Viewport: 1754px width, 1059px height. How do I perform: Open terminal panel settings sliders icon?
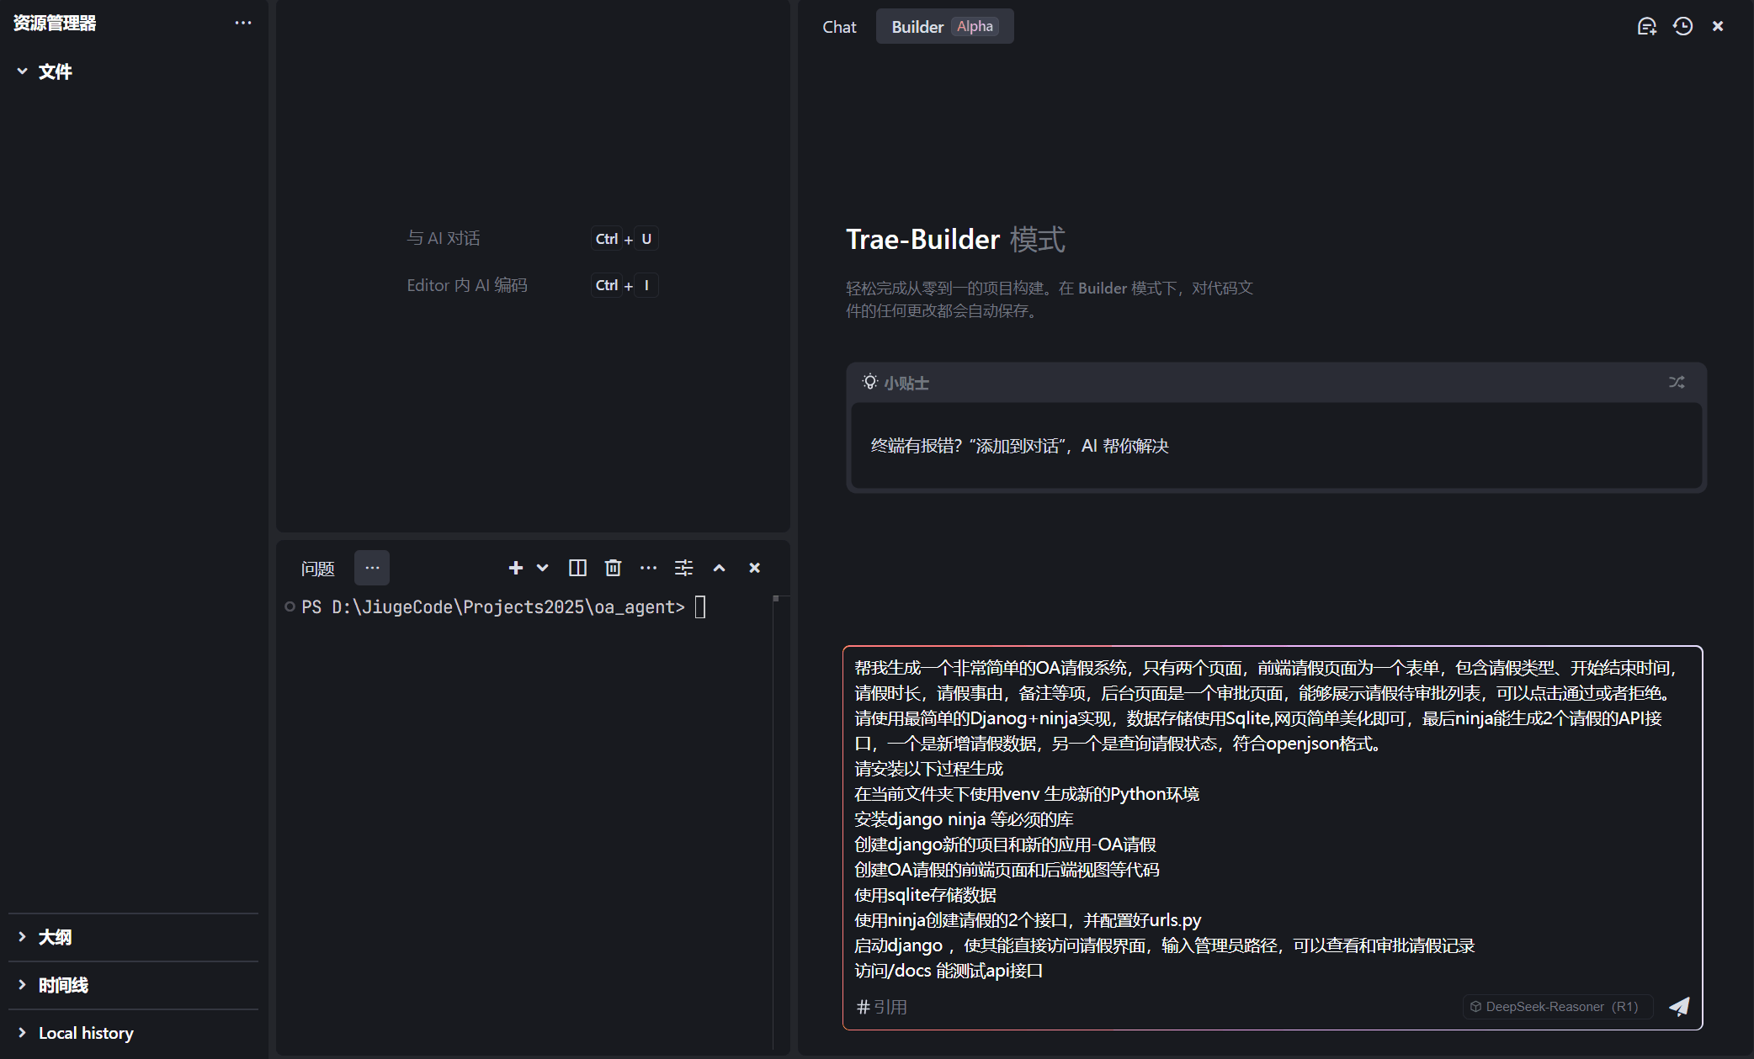(x=683, y=569)
